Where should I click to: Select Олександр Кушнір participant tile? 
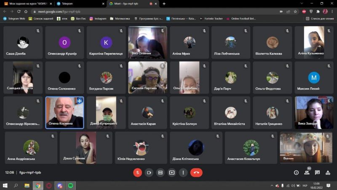[64, 43]
